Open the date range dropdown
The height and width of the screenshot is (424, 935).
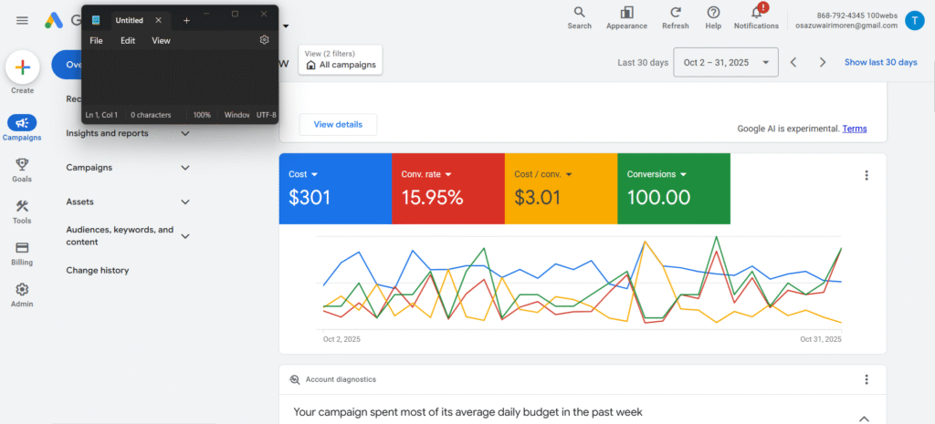(x=726, y=63)
